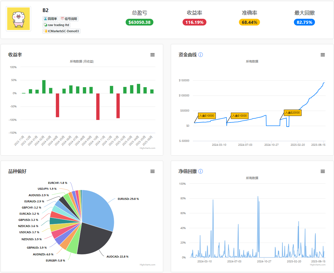Image resolution: width=334 pixels, height=273 pixels.
Task: Open the 信号说明 tag
Action: pyautogui.click(x=69, y=19)
